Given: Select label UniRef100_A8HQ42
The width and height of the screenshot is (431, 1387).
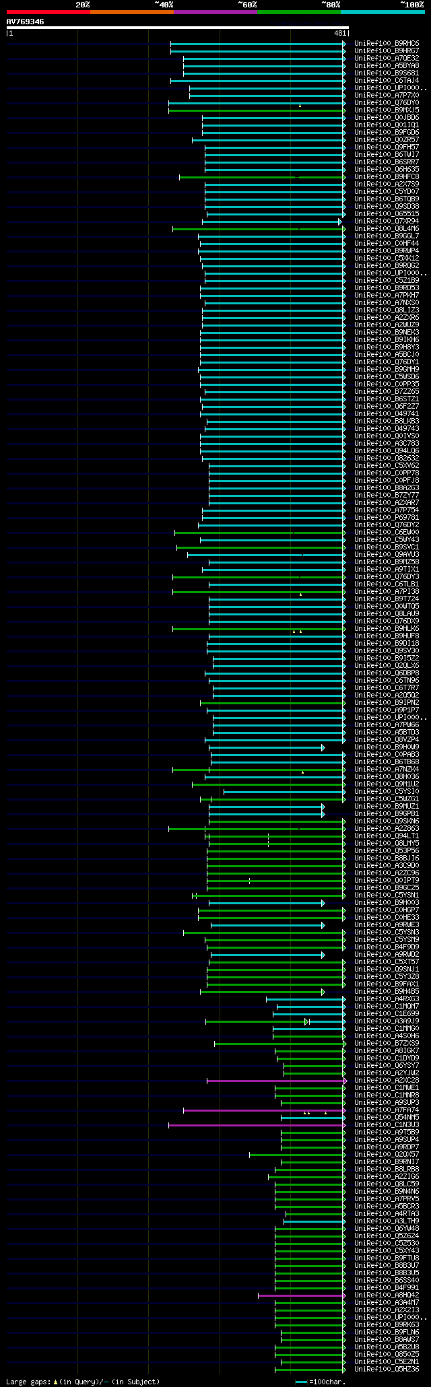Looking at the screenshot, I should coord(387,1295).
